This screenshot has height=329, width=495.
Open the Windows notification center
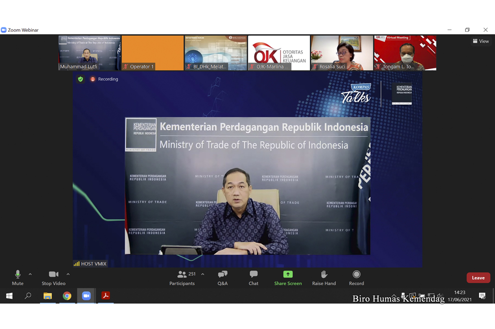(482, 296)
